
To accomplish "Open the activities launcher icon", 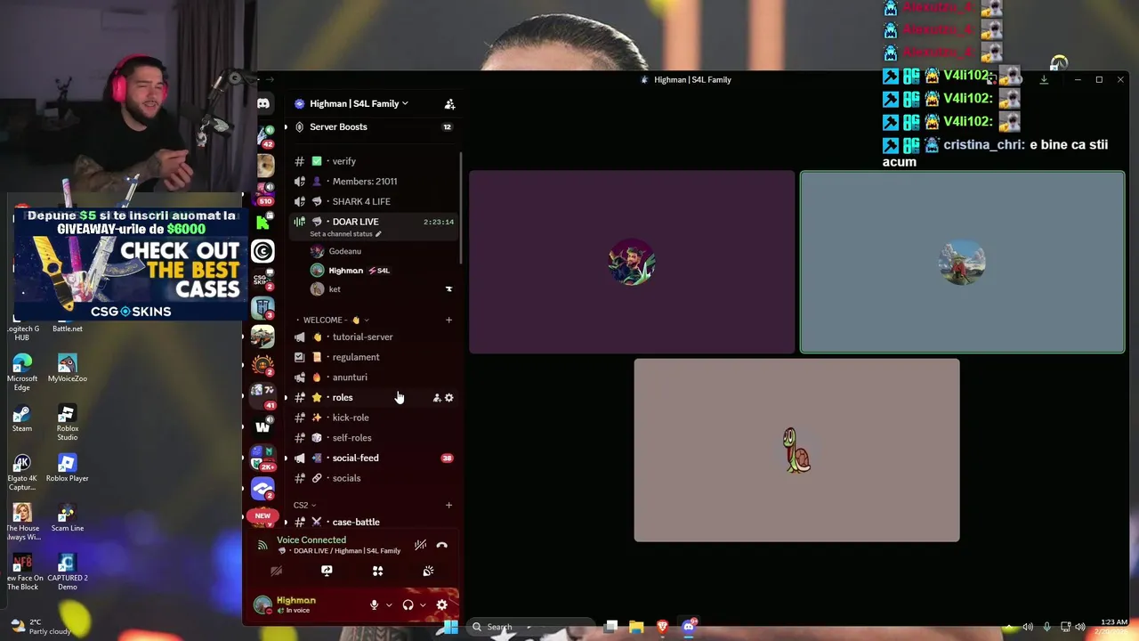I will [377, 571].
